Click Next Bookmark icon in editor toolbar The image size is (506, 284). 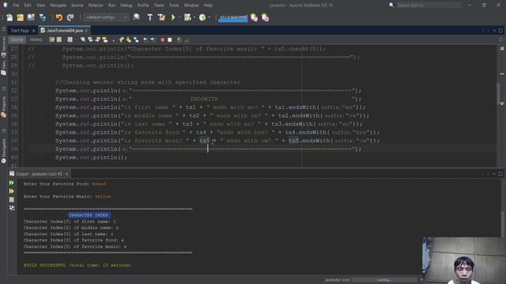(x=129, y=39)
